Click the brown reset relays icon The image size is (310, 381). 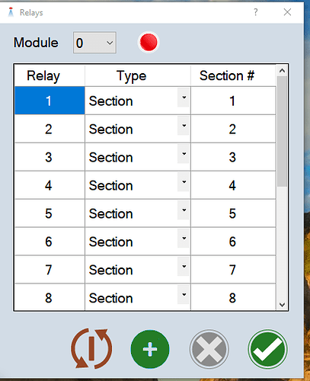coord(91,348)
